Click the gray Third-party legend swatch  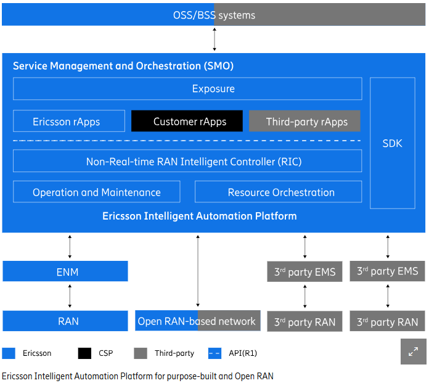(x=141, y=353)
